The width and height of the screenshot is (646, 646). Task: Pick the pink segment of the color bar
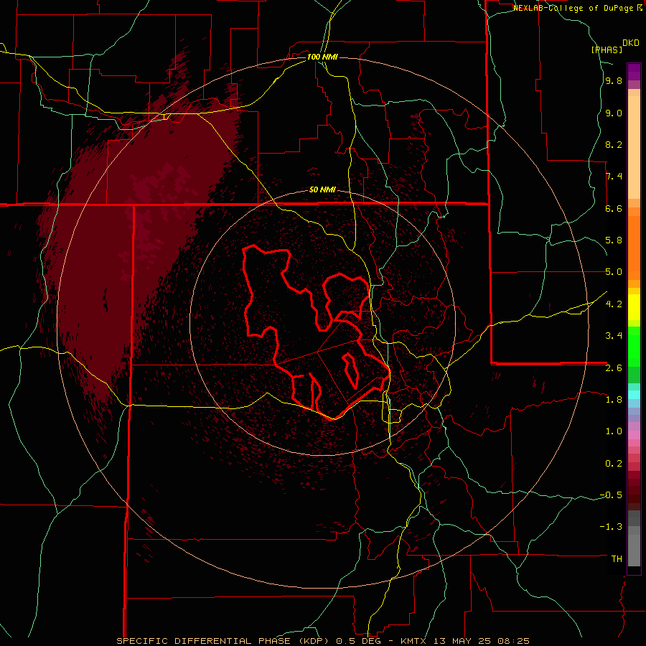[x=634, y=435]
